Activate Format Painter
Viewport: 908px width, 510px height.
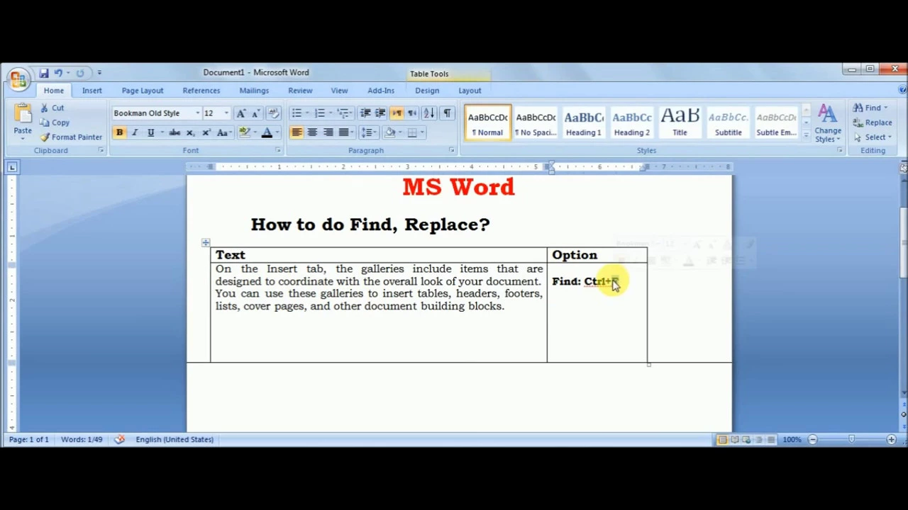click(x=71, y=137)
